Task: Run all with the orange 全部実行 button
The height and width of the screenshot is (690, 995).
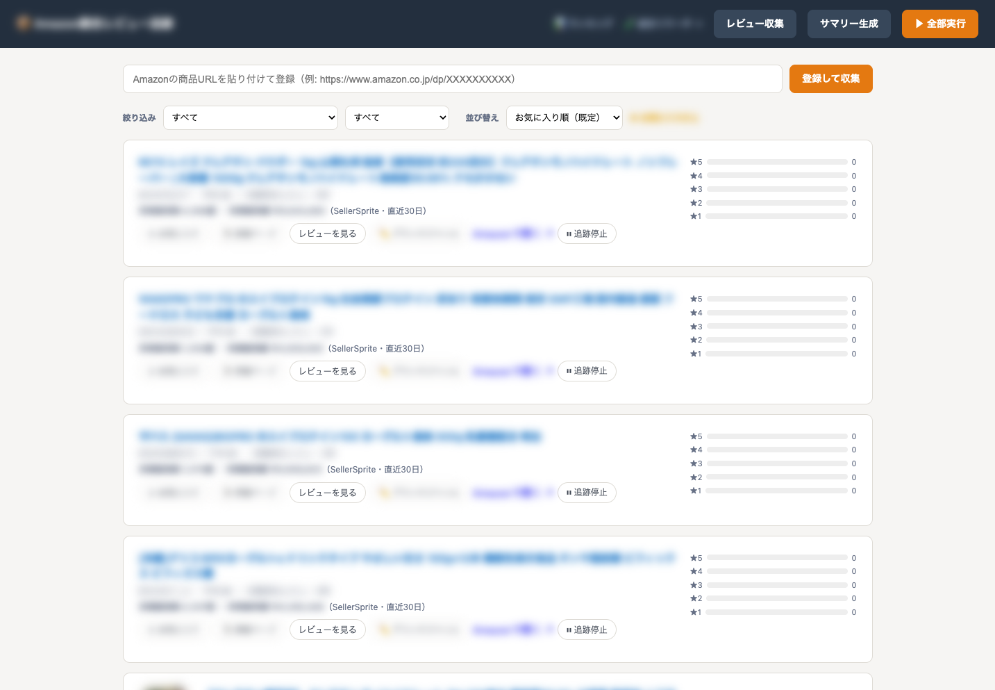Action: click(939, 24)
